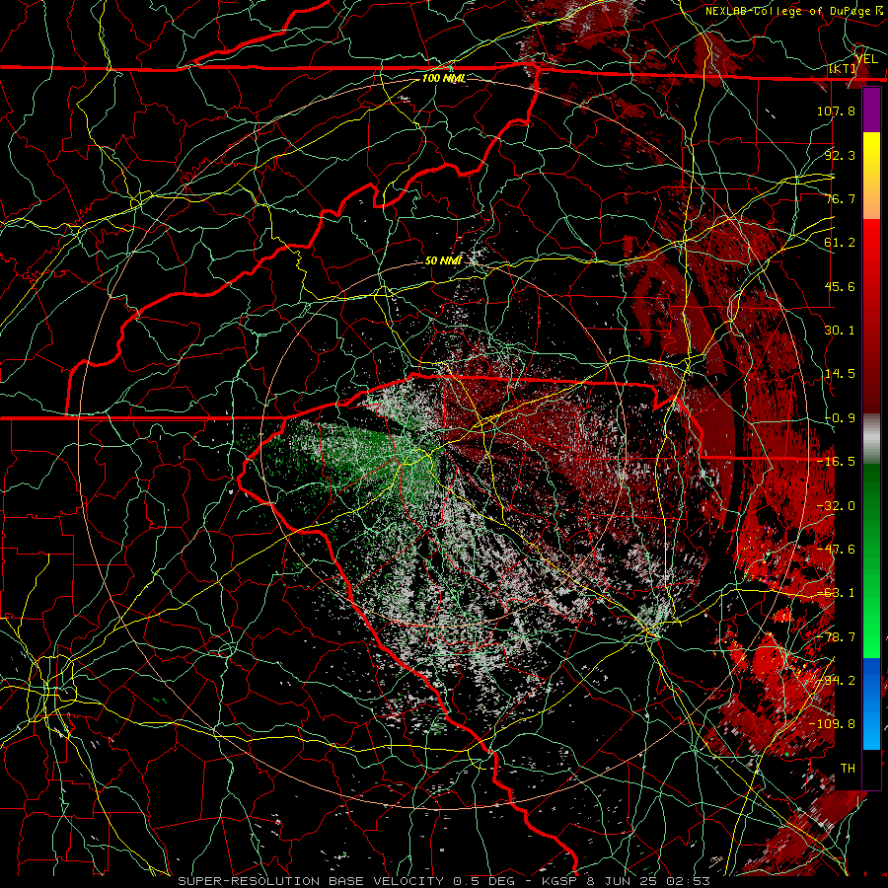Click the 100 NMI range ring label
The image size is (888, 888).
pos(444,78)
